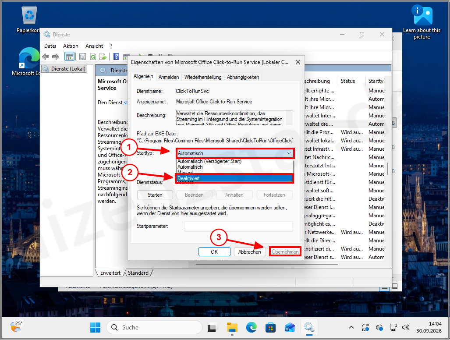Click the Anhalten button

pyautogui.click(x=234, y=195)
